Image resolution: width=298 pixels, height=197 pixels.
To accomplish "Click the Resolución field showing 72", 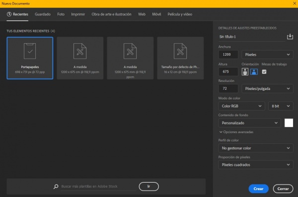I will click(228, 88).
